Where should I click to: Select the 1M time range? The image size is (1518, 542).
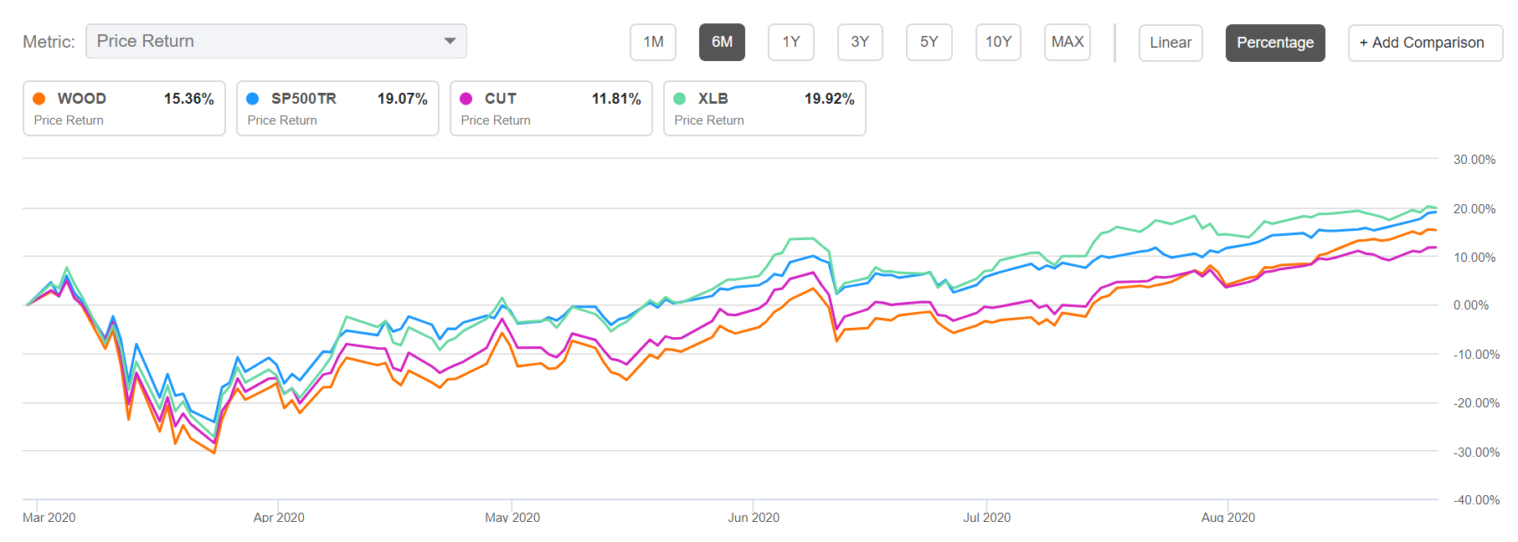(653, 43)
